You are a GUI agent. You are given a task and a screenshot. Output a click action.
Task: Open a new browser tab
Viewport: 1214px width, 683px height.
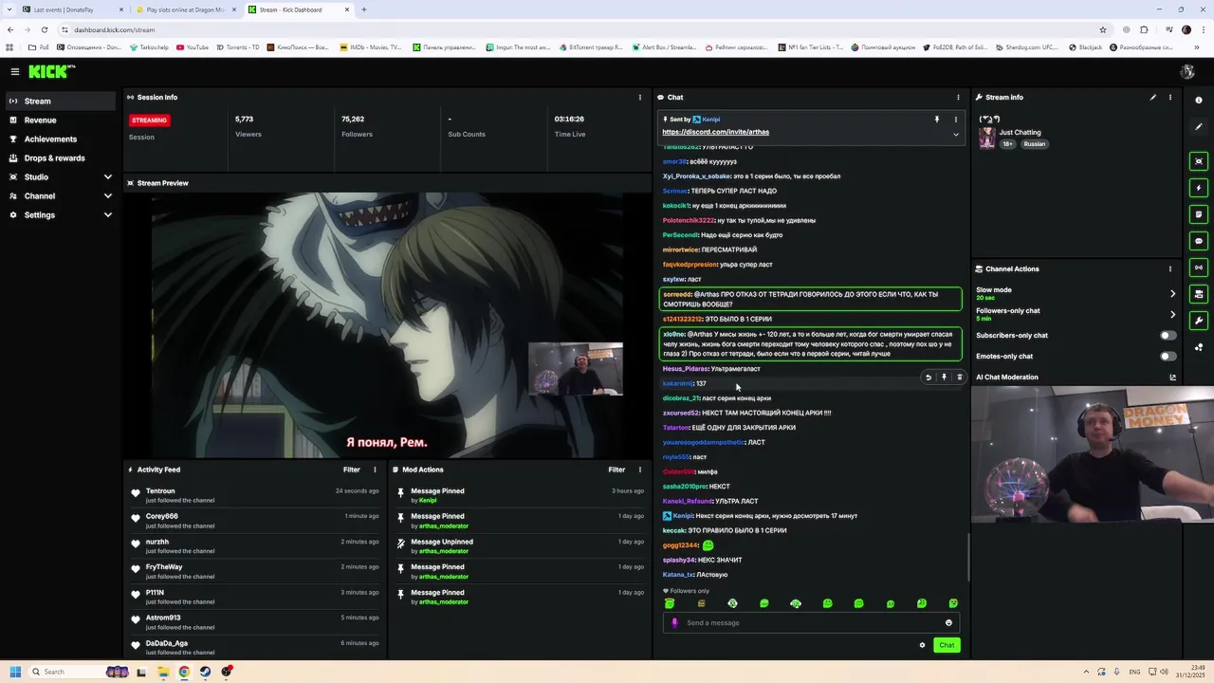tap(364, 9)
